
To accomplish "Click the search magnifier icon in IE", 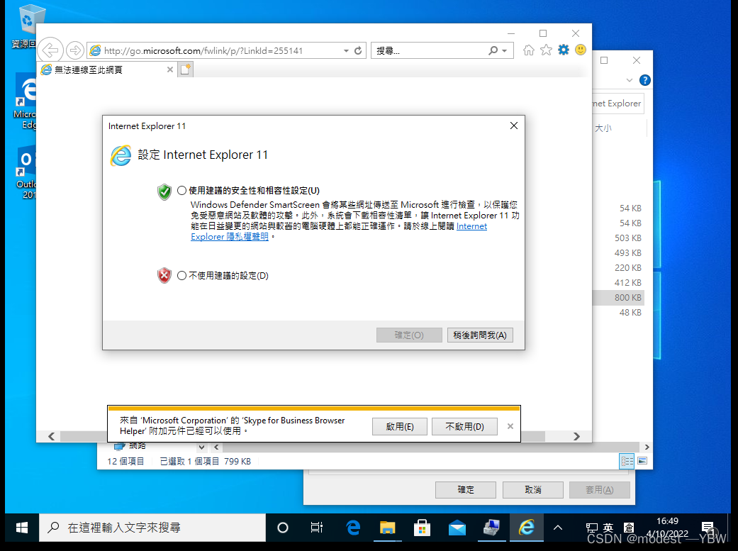I will click(x=493, y=50).
